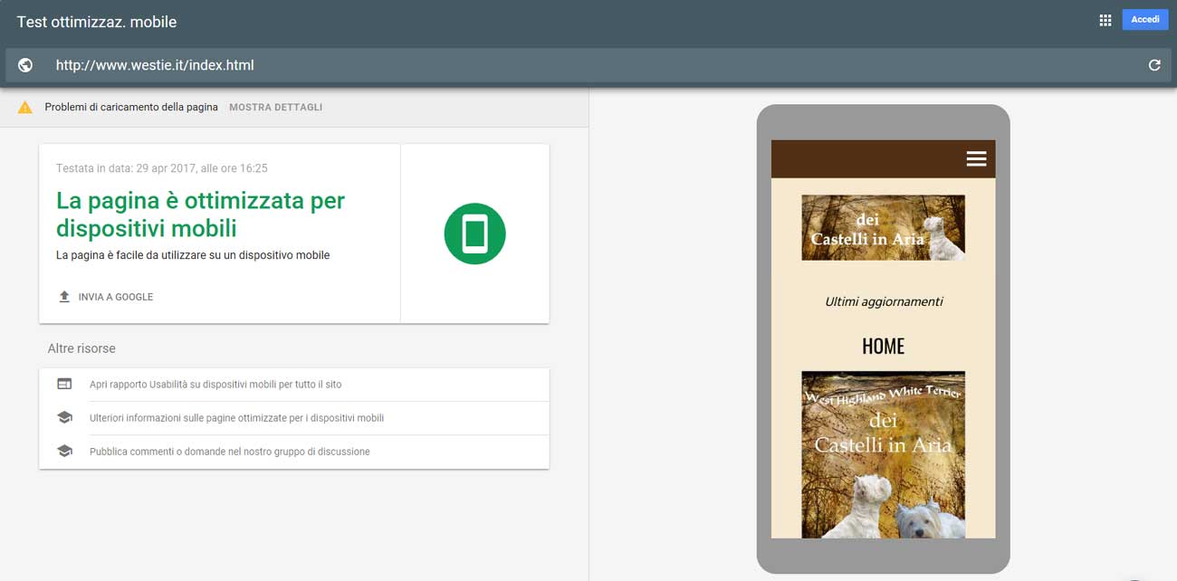Open Pubblica commenti o domande link
The image size is (1177, 581).
(x=229, y=452)
